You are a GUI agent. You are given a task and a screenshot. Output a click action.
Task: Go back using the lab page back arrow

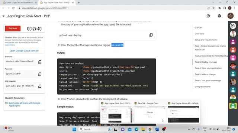pos(4,16)
